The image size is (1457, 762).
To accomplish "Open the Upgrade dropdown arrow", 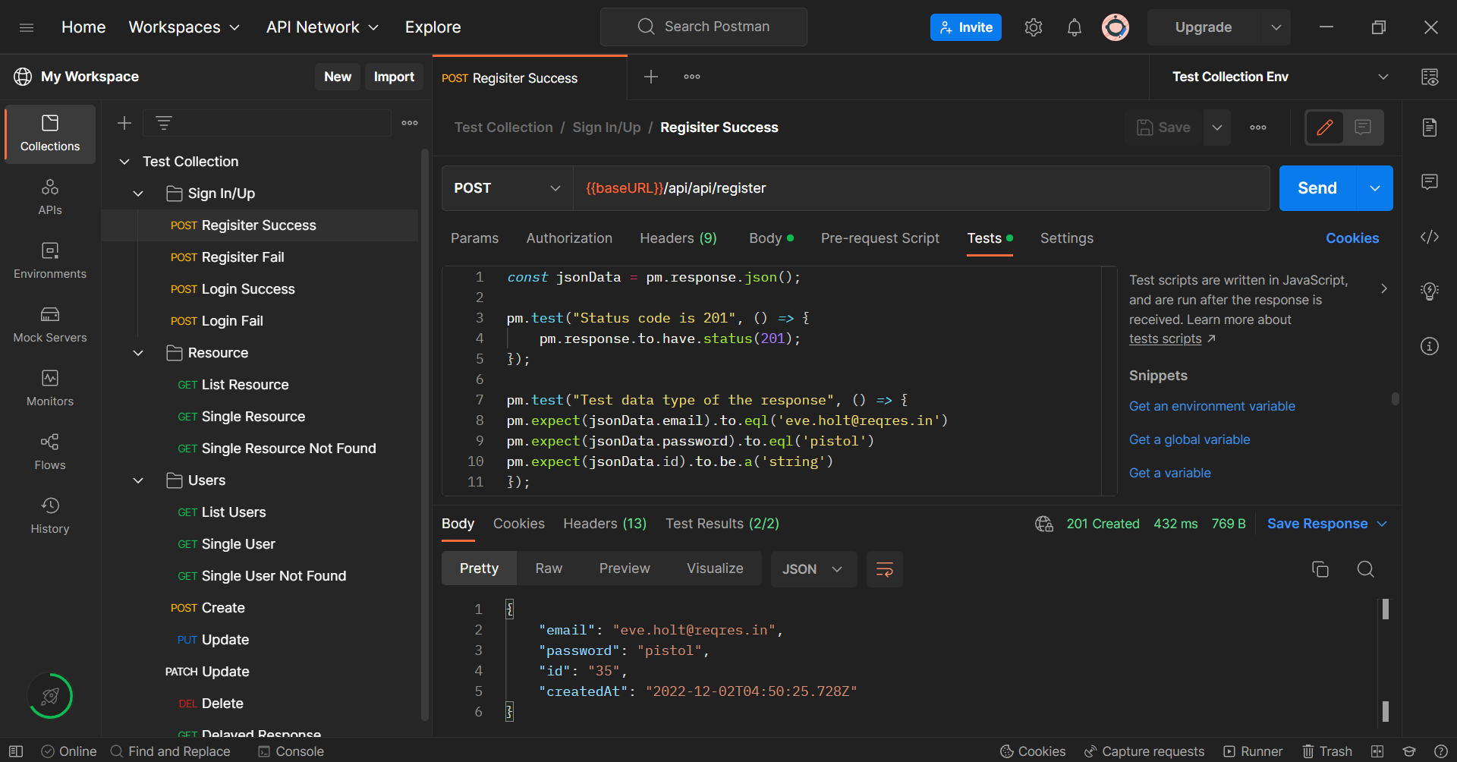I will pos(1276,27).
